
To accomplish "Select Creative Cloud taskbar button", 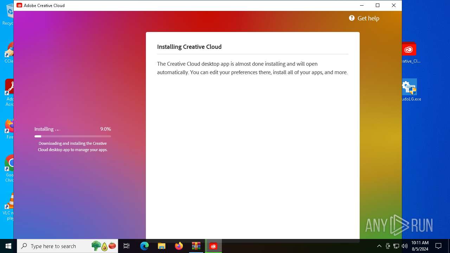I will (x=213, y=246).
